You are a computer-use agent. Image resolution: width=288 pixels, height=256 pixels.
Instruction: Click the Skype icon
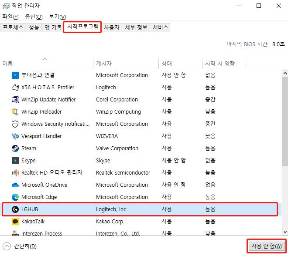pyautogui.click(x=15, y=161)
